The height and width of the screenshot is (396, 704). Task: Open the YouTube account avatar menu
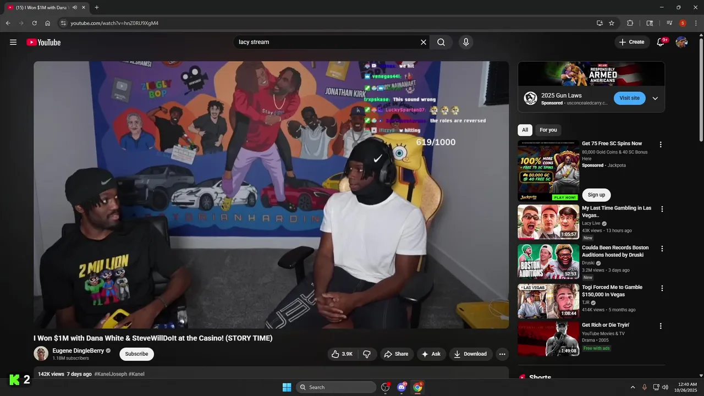[x=681, y=42]
